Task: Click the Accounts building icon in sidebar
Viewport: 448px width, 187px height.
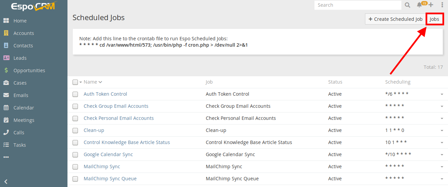Action: pos(6,33)
